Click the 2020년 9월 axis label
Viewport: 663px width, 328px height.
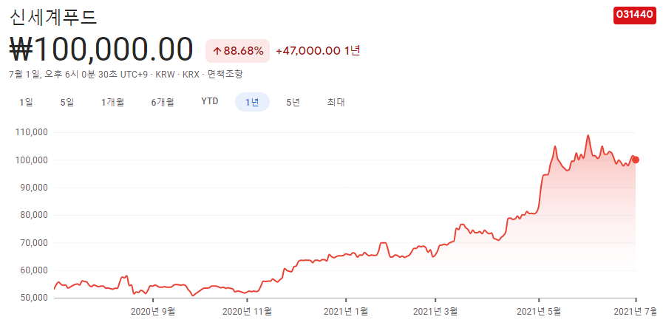[153, 312]
